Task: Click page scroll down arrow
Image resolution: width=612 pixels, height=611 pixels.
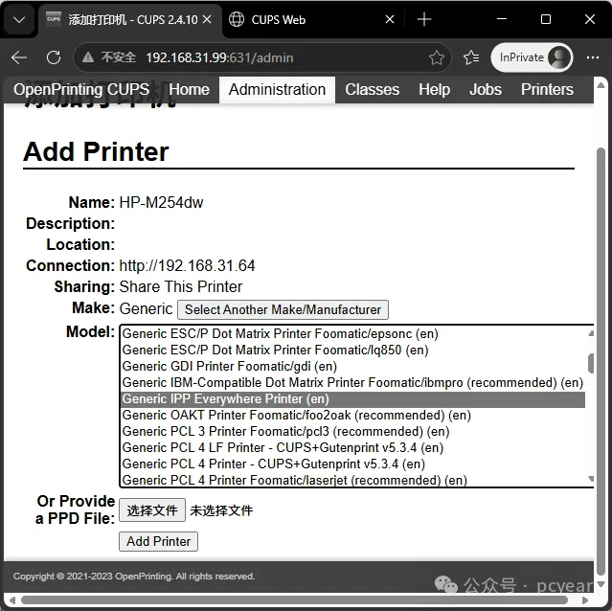Action: point(601,584)
